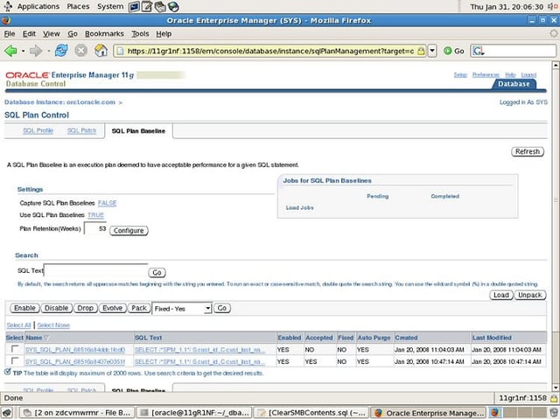560x419 pixels.
Task: Click the Disable button
Action: (x=56, y=308)
